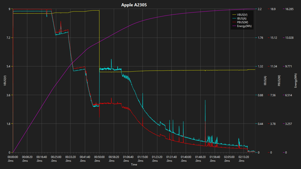Click the 00:33:20 time axis tick
This screenshot has height=169, width=301.
(x=70, y=159)
